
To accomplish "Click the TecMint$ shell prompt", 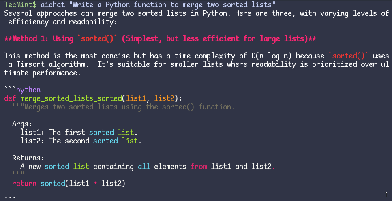I will [21, 5].
